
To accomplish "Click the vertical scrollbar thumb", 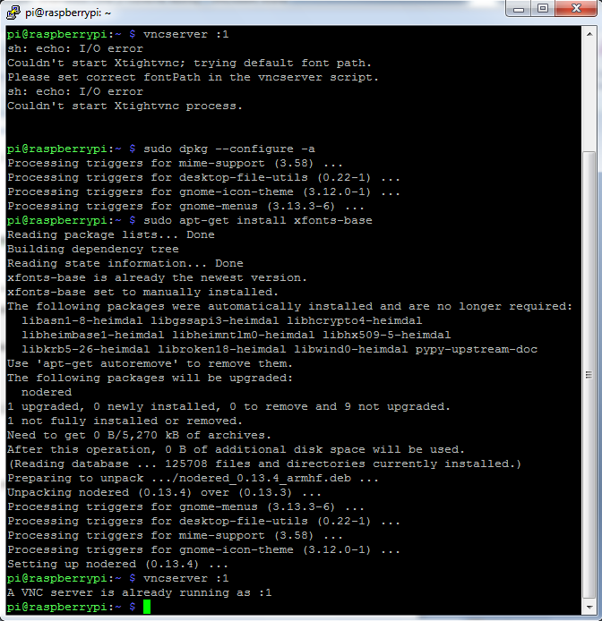I will [589, 375].
